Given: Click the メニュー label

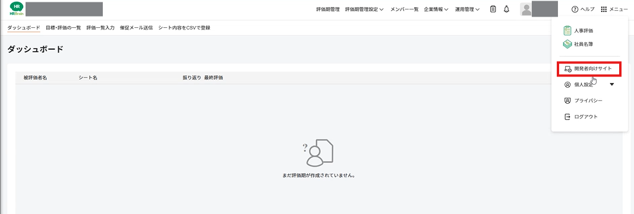Looking at the screenshot, I should (x=618, y=9).
